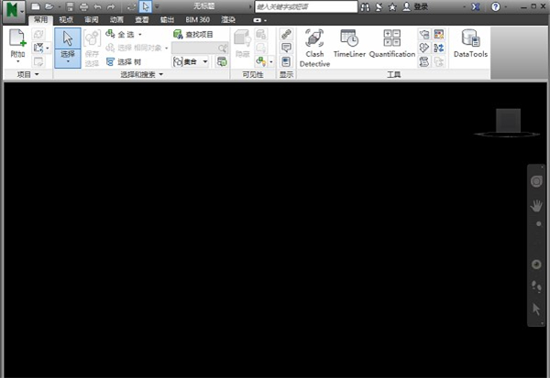Click the Animator icon in 工具 panel
This screenshot has height=378, width=550.
click(424, 48)
